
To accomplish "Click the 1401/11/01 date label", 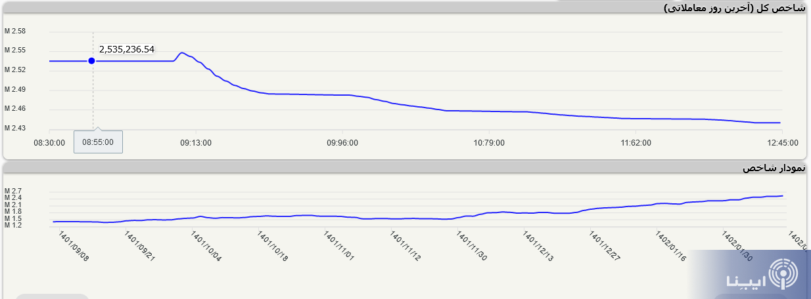I will [x=338, y=245].
